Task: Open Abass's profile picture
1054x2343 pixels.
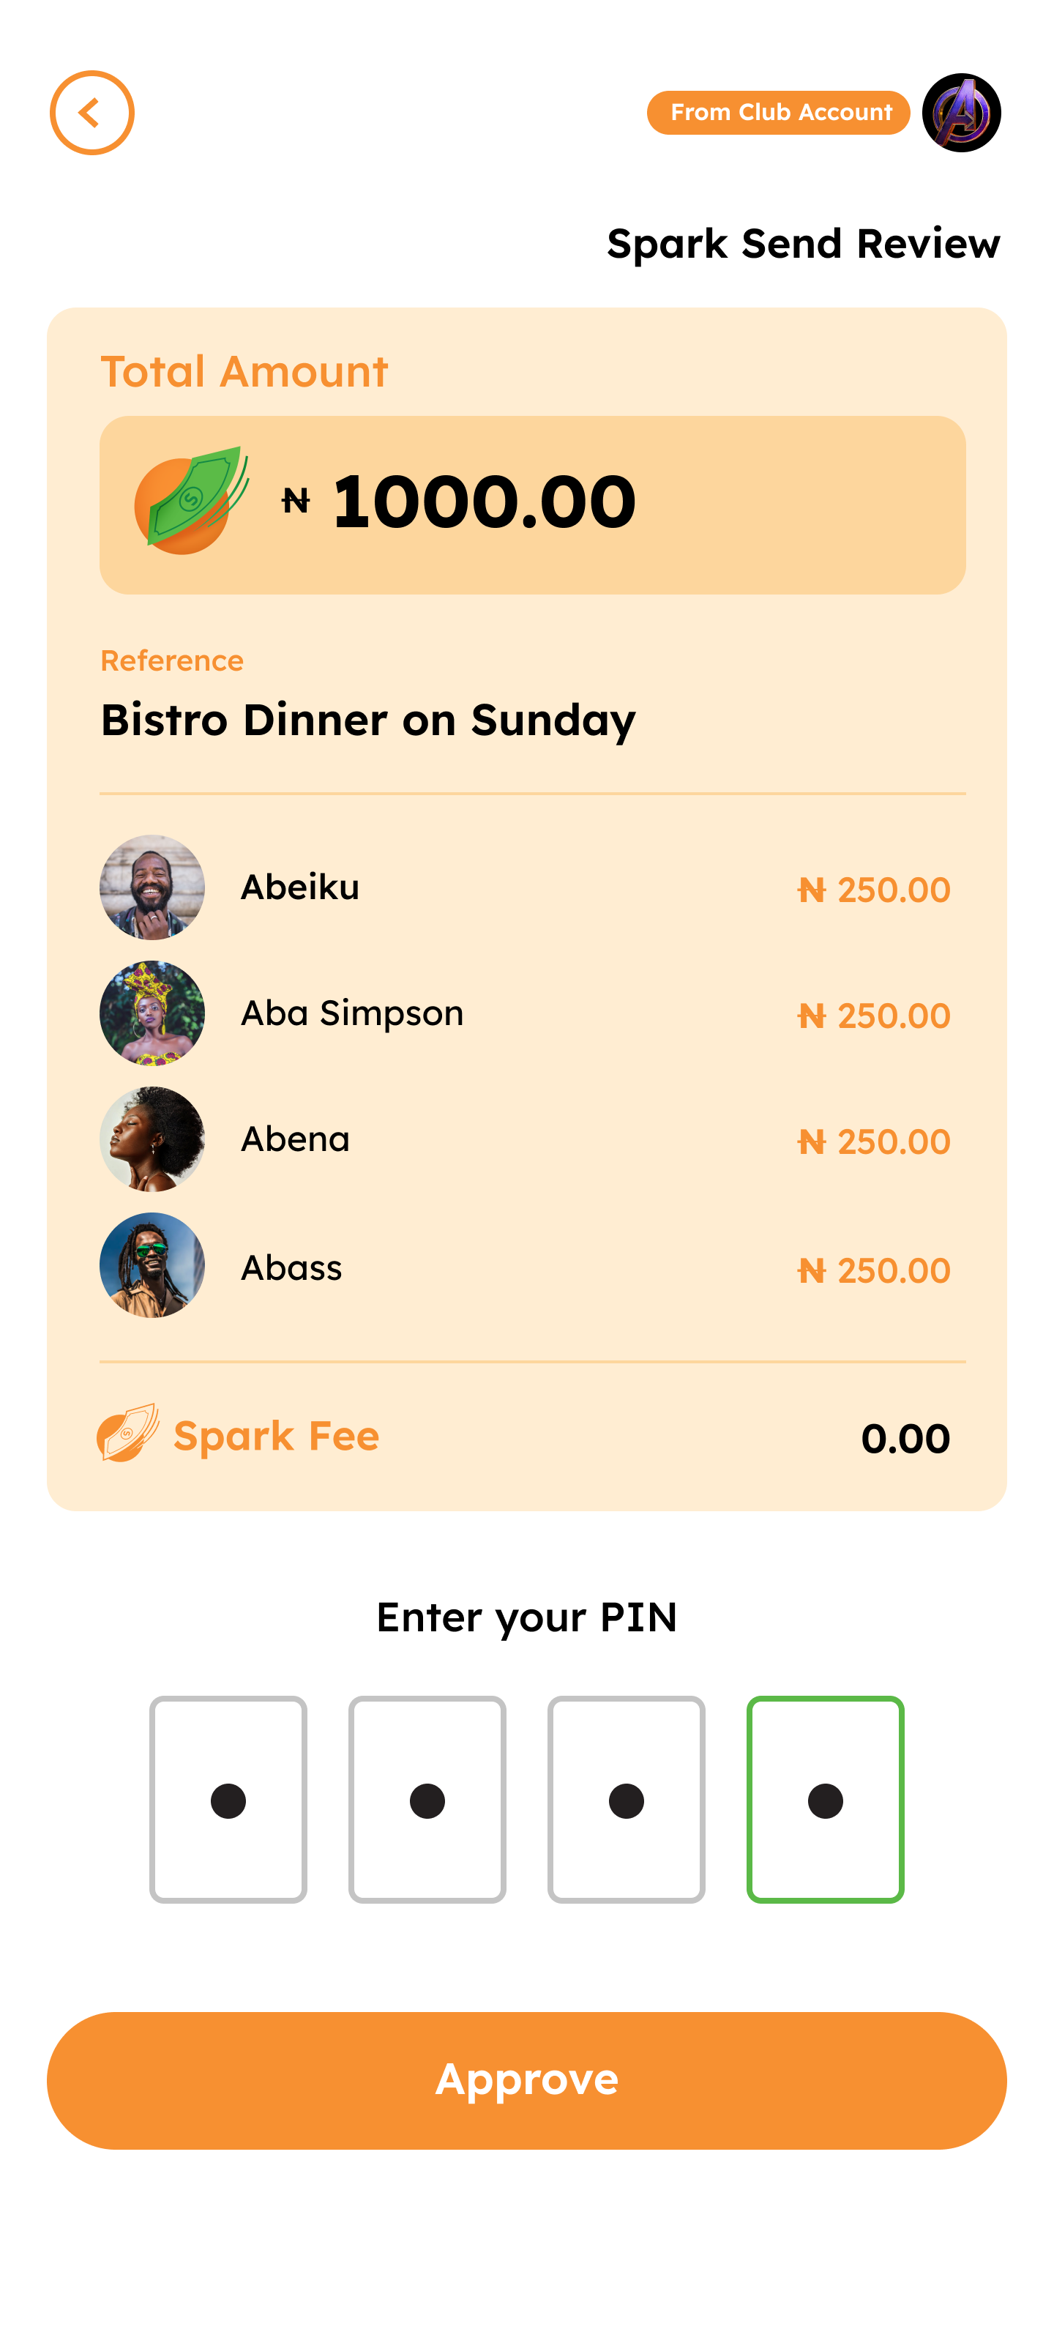Action: pos(152,1265)
